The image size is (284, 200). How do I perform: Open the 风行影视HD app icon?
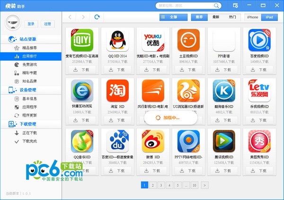pos(153,91)
